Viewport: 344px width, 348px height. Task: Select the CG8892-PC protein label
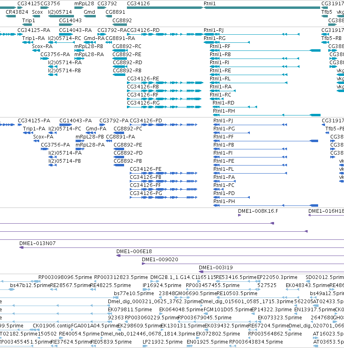[x=128, y=128]
